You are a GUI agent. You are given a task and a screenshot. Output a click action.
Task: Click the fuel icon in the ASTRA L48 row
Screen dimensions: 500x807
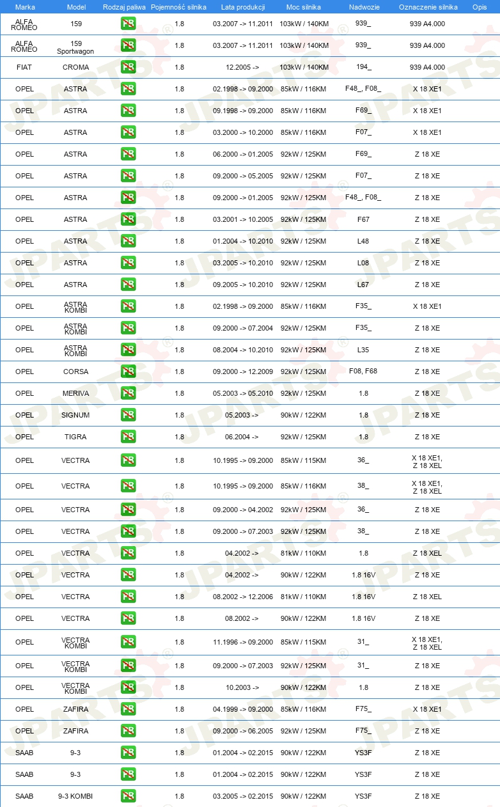click(x=128, y=241)
